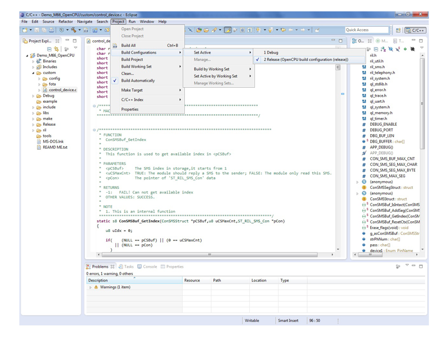Open the Navigate menu

click(85, 21)
